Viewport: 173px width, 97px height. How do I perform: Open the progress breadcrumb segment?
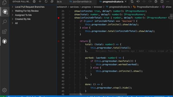(x=86, y=7)
